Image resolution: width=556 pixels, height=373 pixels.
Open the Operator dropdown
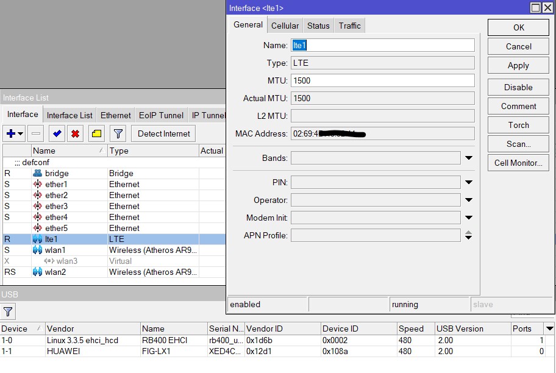(468, 199)
